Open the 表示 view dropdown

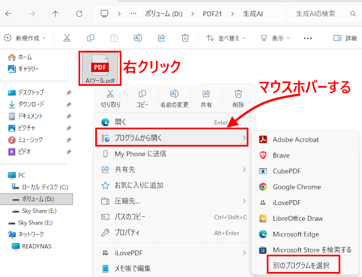click(x=275, y=38)
